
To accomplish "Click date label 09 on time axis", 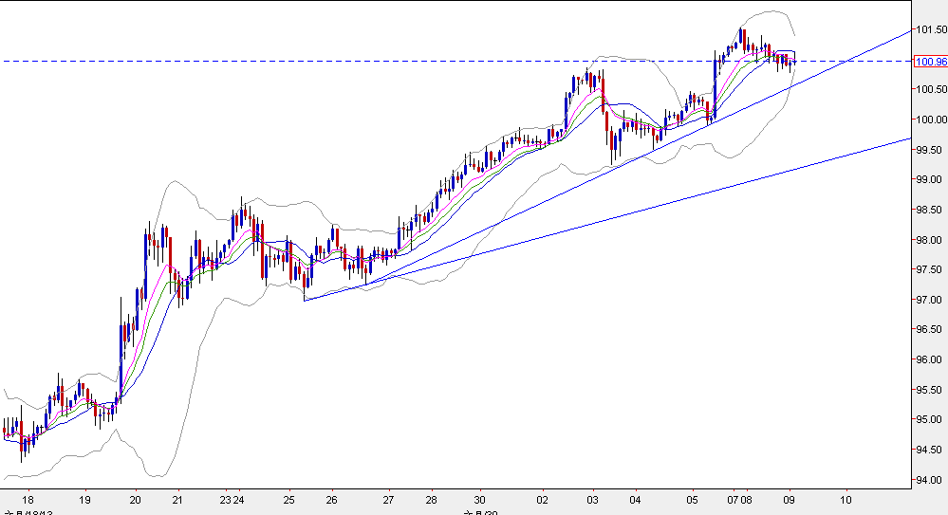I will 789,500.
